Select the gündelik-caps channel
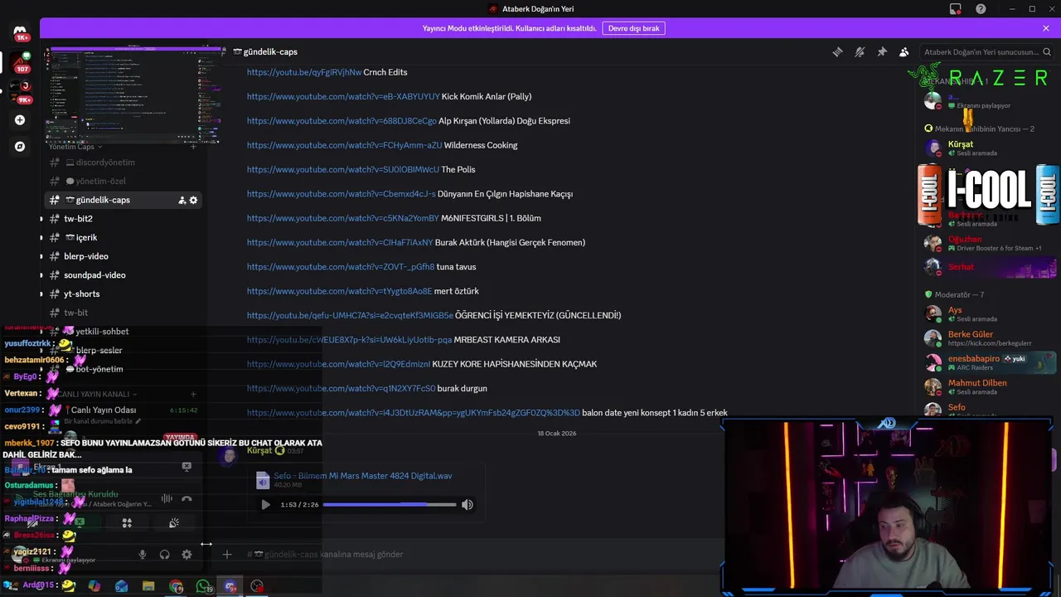Screen dimensions: 1061x597 (123, 200)
